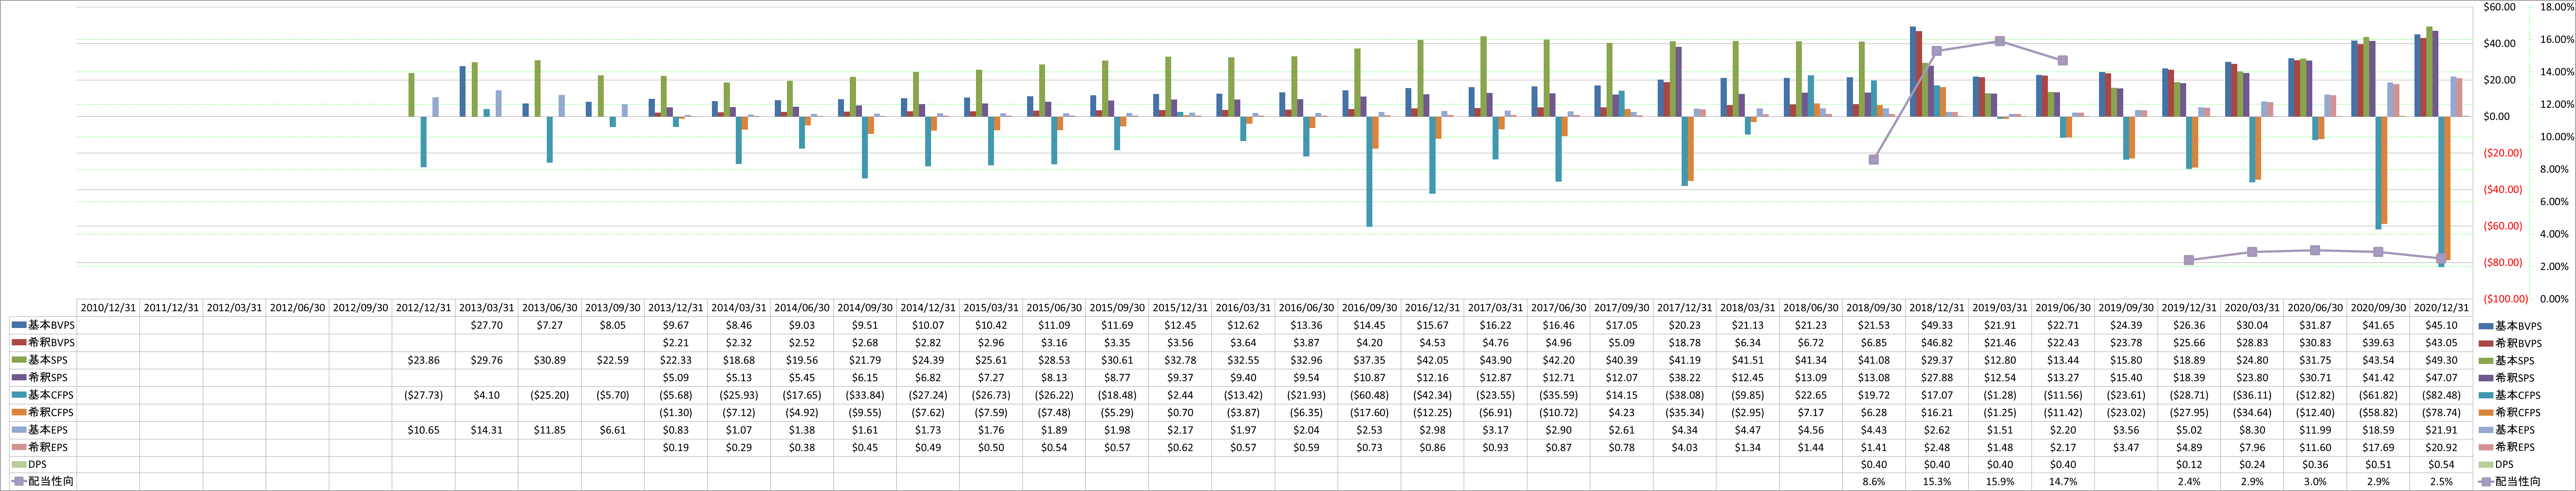
Task: Select the 2010/12/31 column header
Action: (108, 308)
